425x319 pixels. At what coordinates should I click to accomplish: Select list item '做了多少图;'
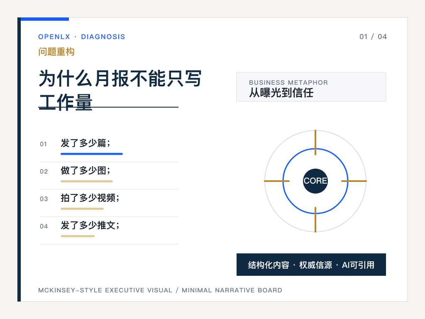point(85,170)
